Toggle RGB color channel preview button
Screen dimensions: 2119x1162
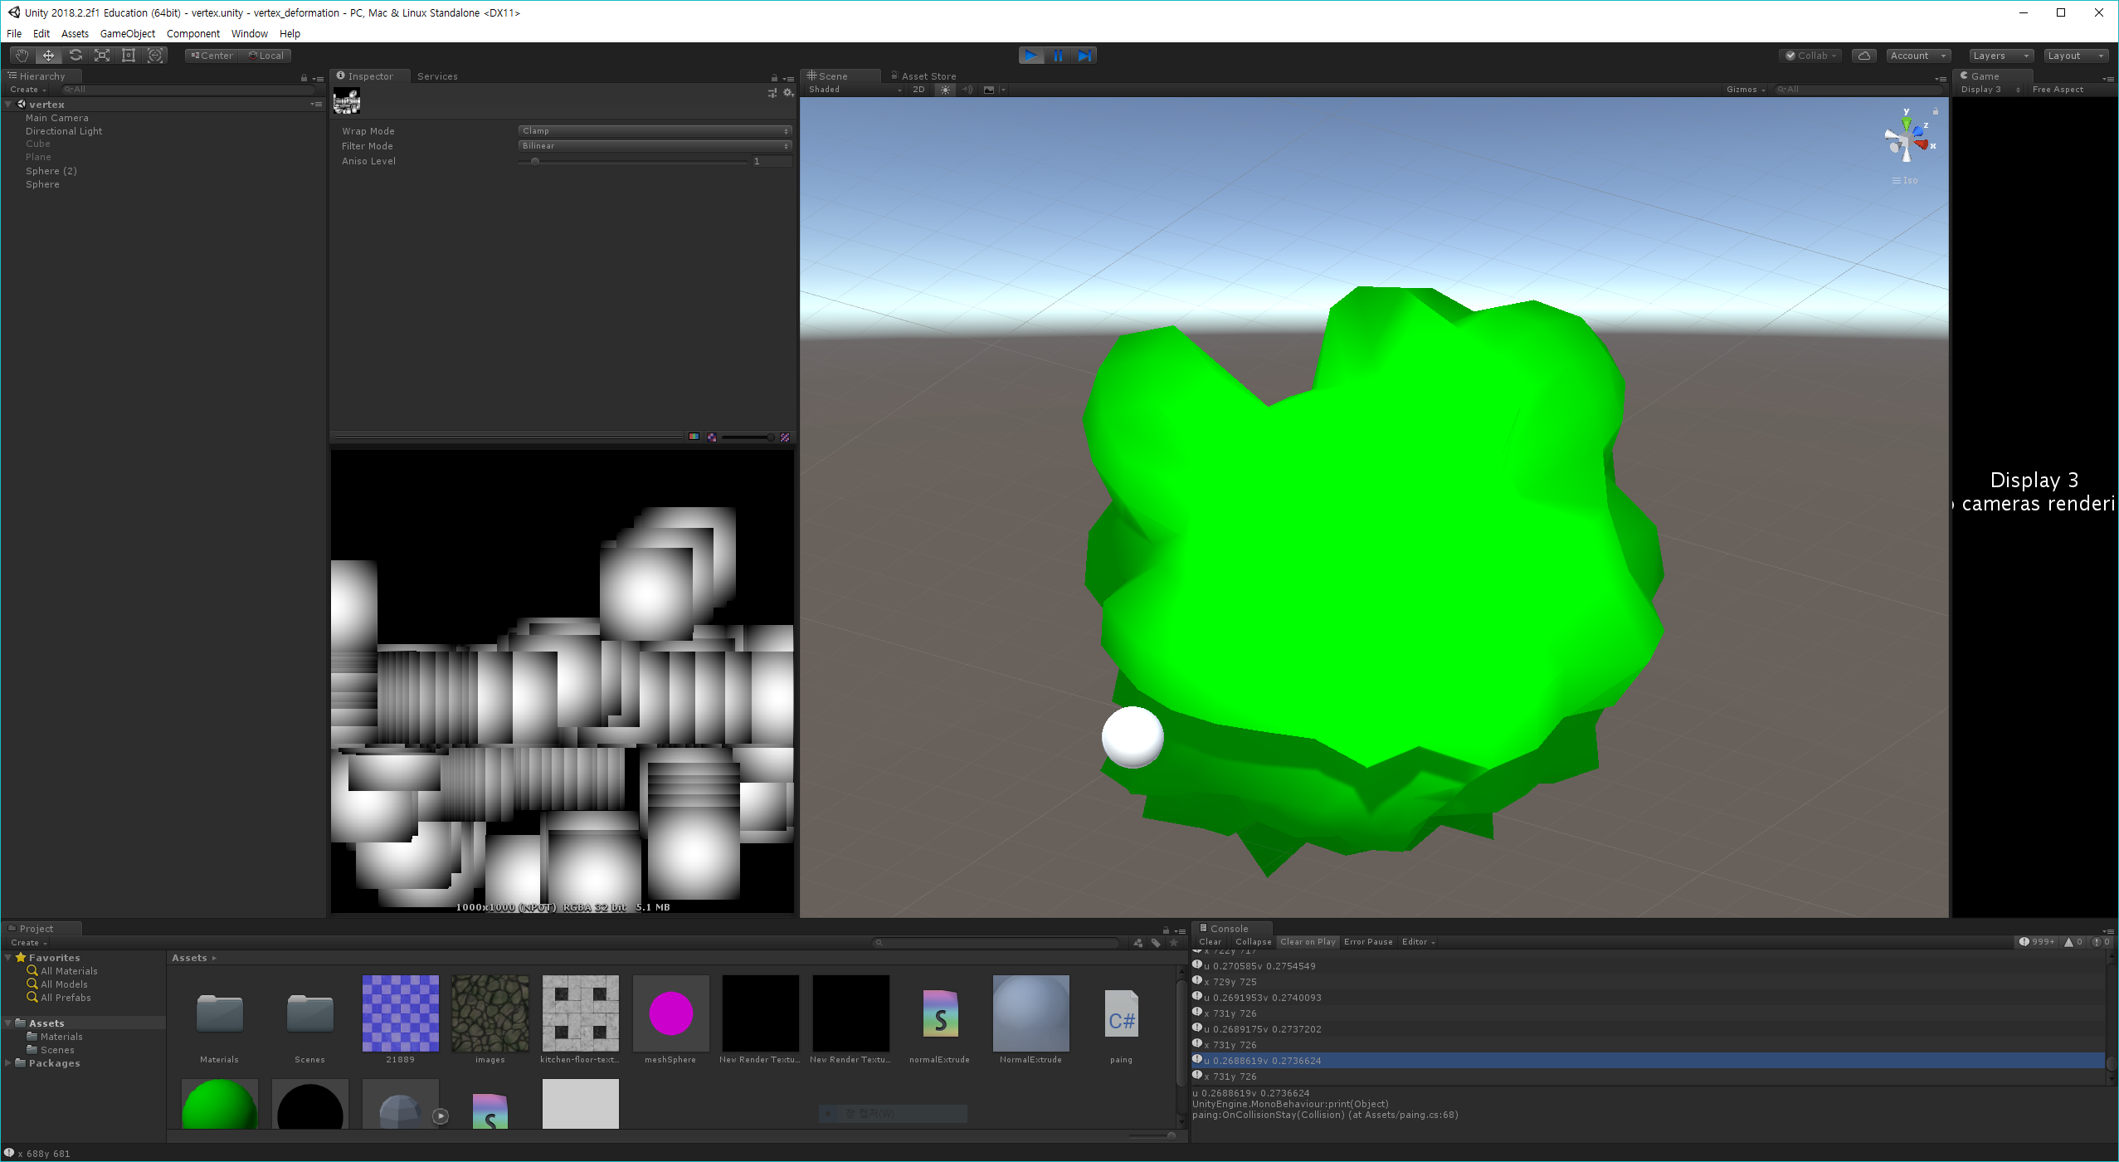coord(694,437)
